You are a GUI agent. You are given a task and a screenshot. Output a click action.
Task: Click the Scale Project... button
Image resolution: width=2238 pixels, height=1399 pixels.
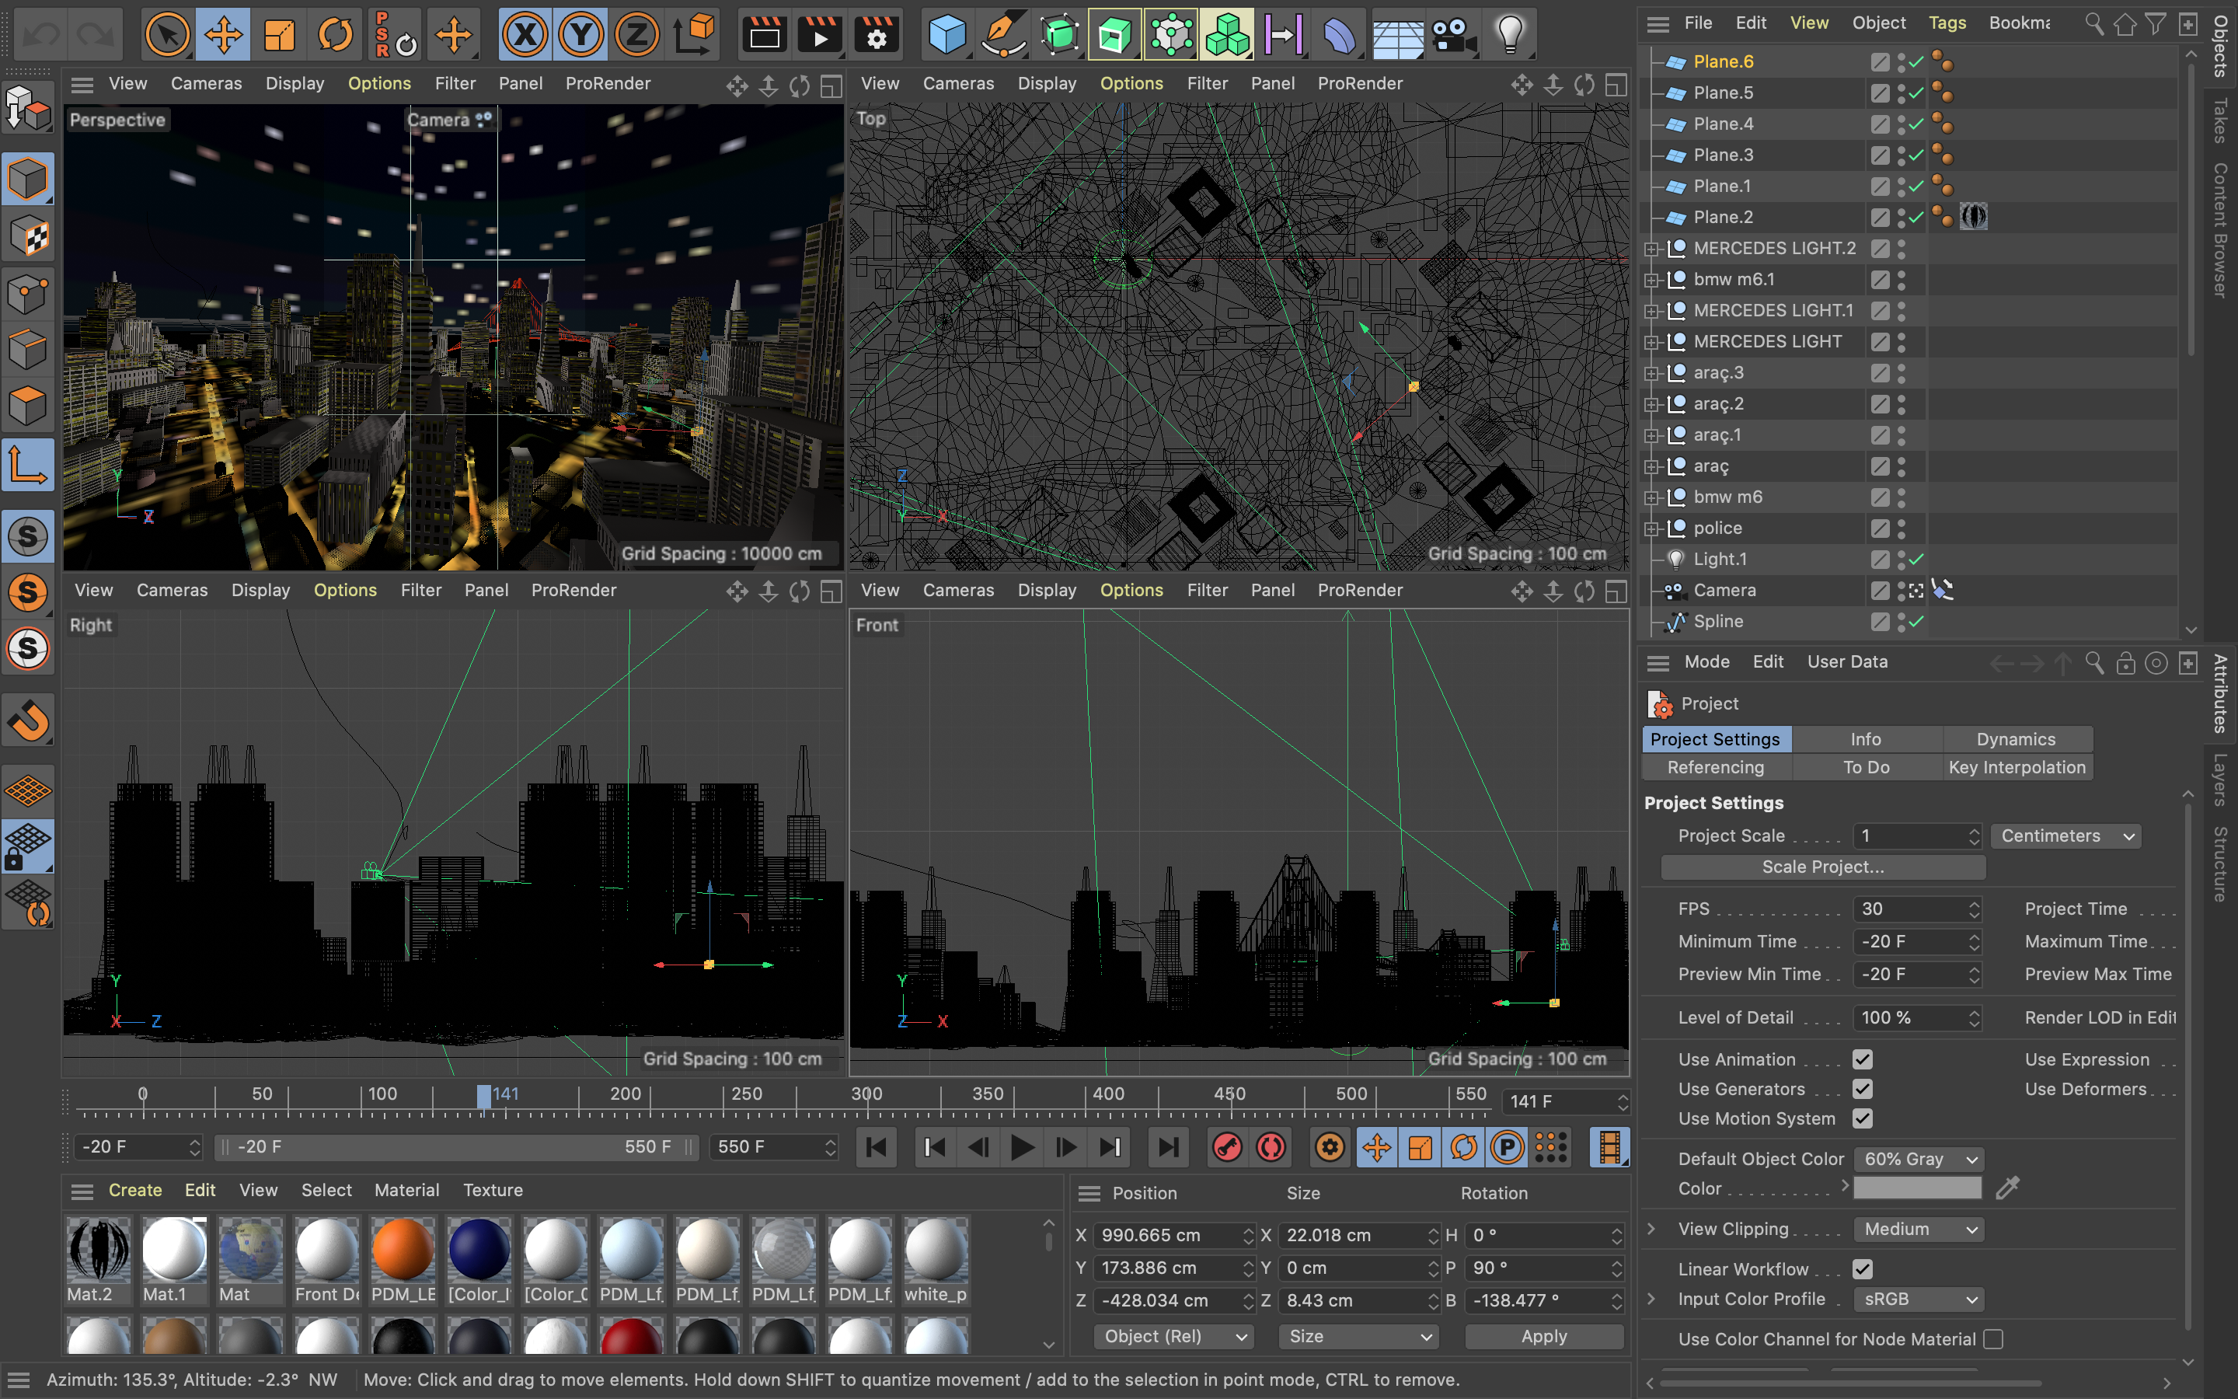(1821, 867)
